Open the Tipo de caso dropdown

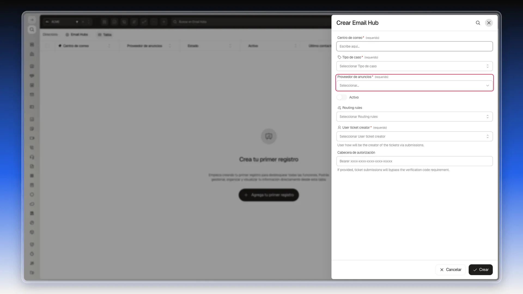(414, 66)
